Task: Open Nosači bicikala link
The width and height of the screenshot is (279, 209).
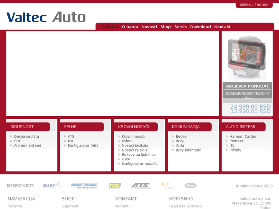Action: [x=135, y=145]
